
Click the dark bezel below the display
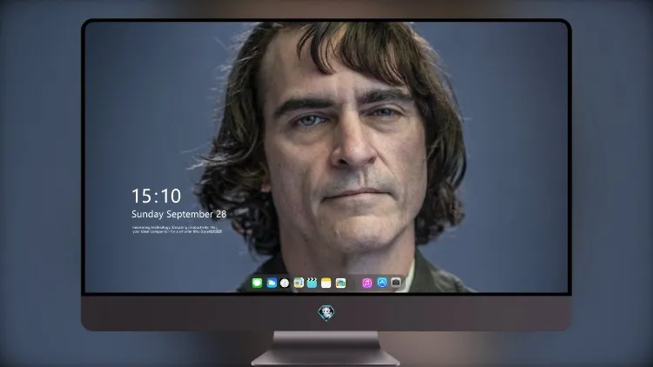coord(326,313)
